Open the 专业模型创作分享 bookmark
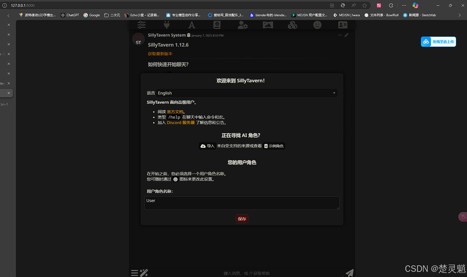This screenshot has width=467, height=277. pos(183,15)
